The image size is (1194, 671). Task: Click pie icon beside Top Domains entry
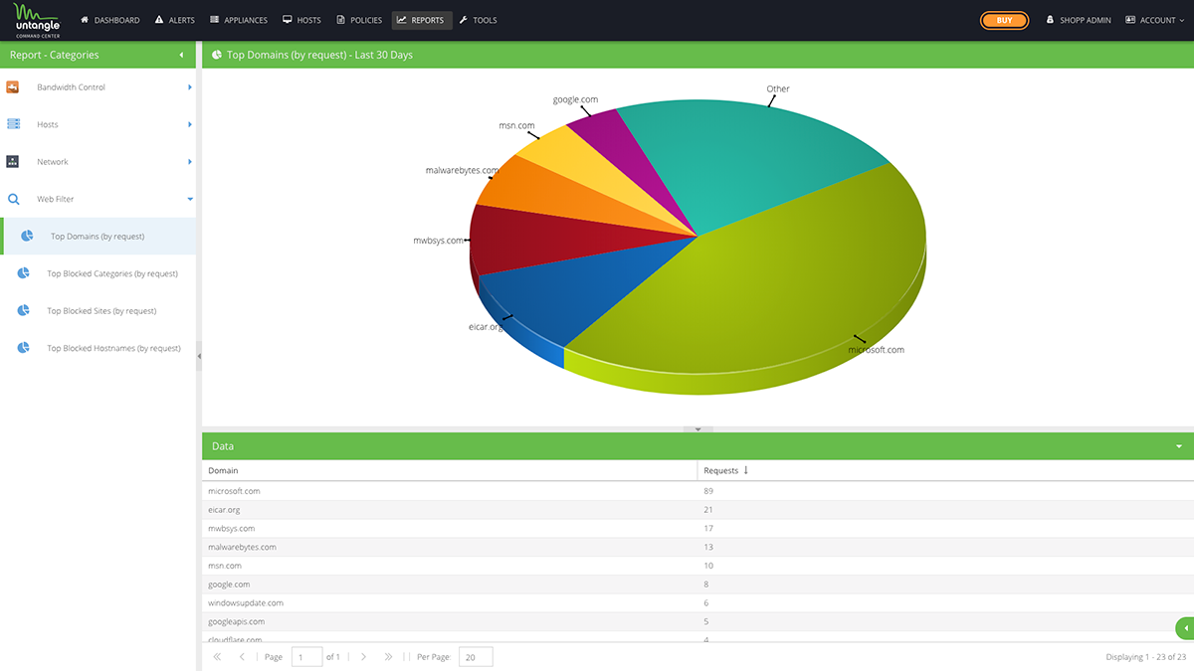pos(28,237)
